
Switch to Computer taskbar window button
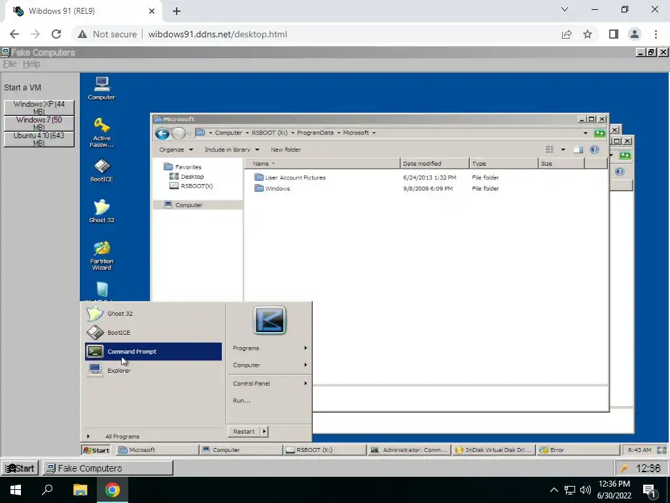coord(241,450)
